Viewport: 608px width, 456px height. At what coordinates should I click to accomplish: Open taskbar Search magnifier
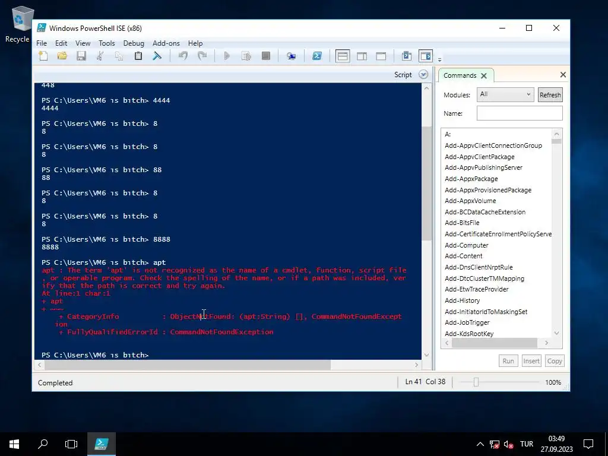coord(43,444)
